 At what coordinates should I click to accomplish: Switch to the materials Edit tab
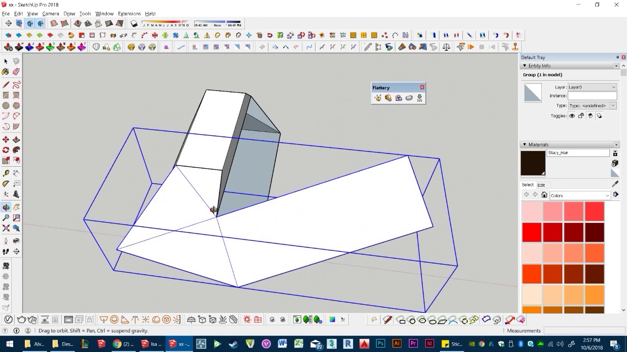tap(541, 185)
